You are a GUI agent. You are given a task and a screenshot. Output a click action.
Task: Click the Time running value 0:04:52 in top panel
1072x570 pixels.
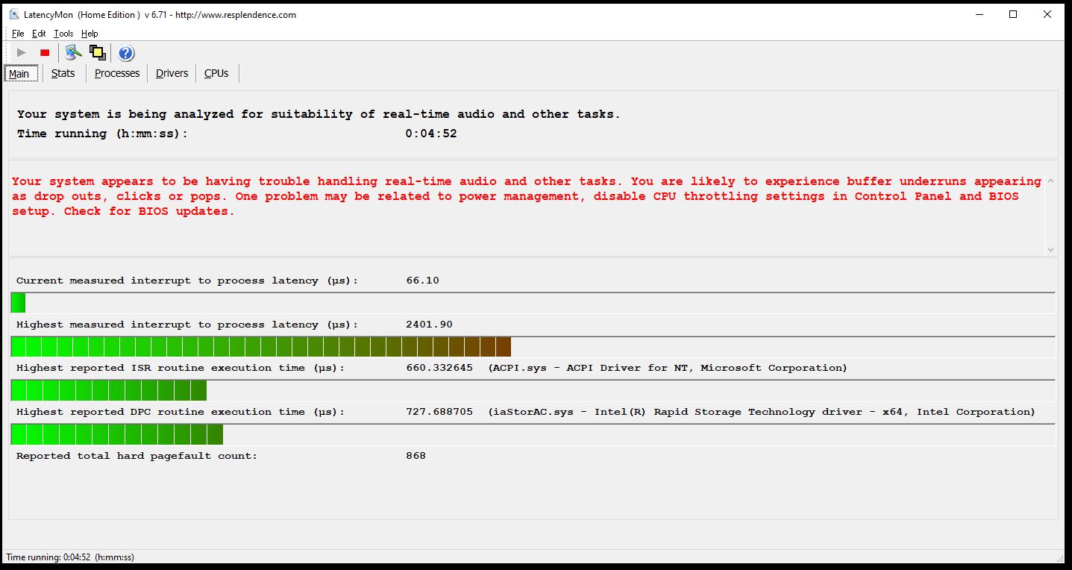click(431, 134)
